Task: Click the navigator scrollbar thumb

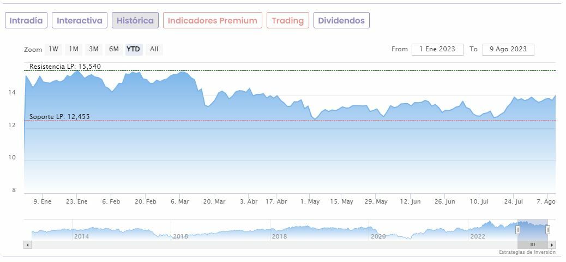Action: point(533,245)
